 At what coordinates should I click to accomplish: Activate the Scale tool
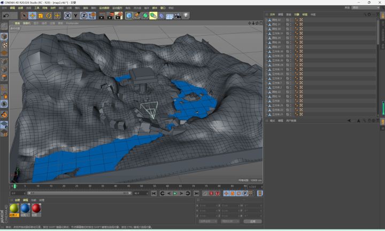[x=41, y=15]
